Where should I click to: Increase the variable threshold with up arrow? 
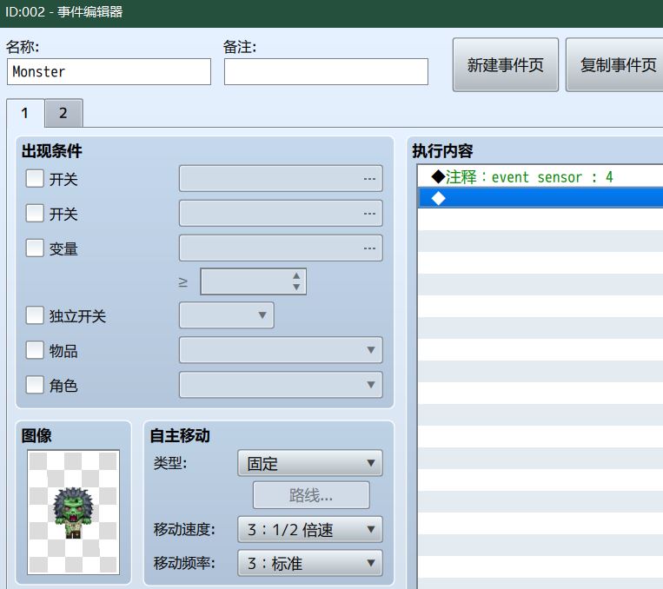[x=296, y=275]
